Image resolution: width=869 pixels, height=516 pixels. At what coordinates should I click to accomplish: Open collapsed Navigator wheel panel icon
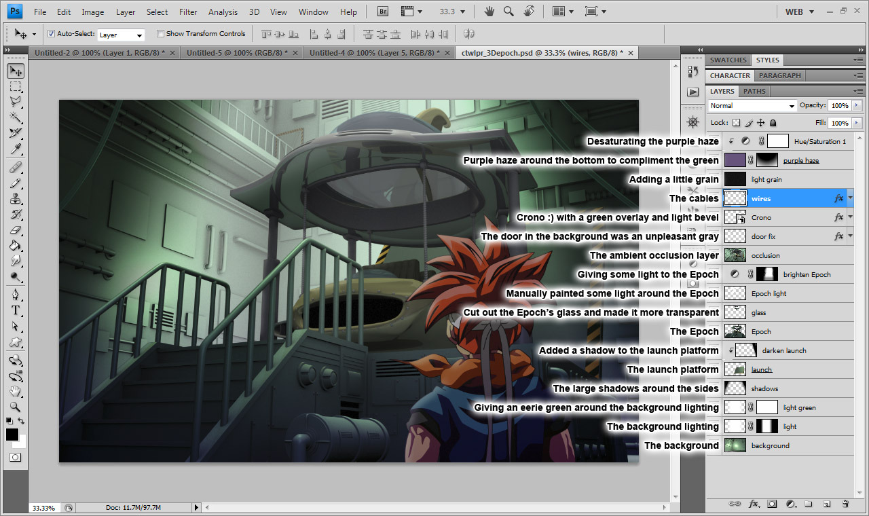point(692,122)
